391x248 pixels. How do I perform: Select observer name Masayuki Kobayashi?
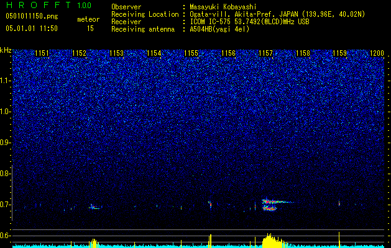click(x=223, y=7)
